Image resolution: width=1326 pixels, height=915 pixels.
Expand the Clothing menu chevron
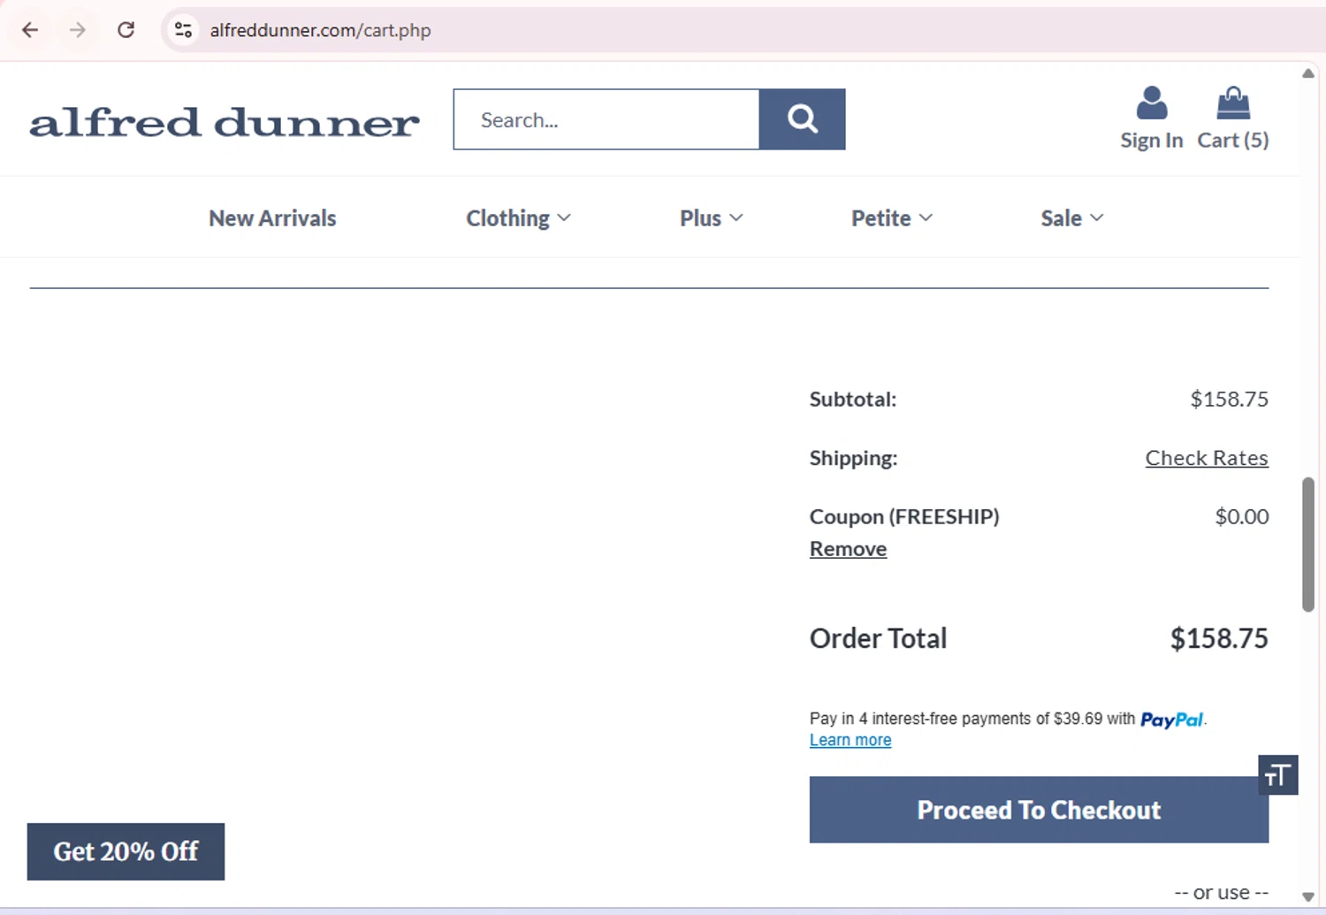564,218
